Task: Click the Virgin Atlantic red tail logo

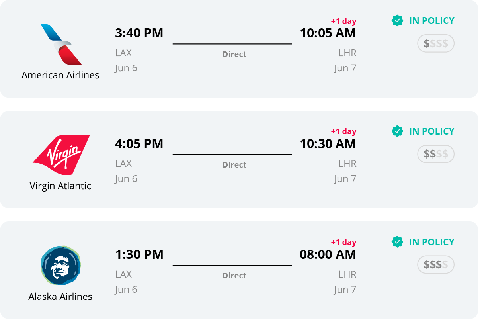Action: 61,155
